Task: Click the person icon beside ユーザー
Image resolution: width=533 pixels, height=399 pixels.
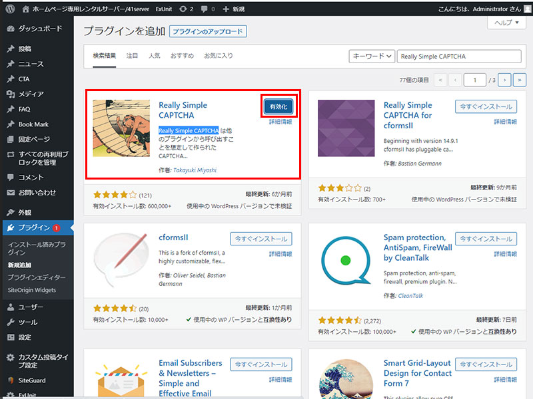Action: (x=10, y=307)
